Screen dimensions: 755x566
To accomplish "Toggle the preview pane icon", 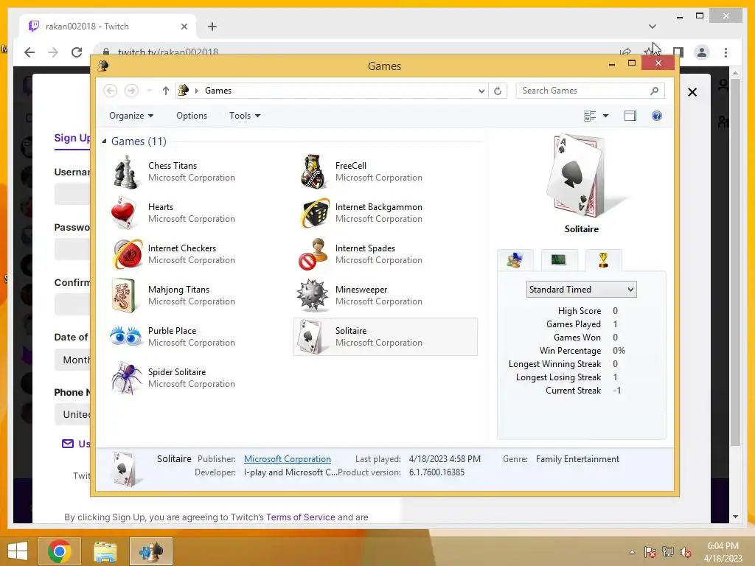I will (x=630, y=116).
